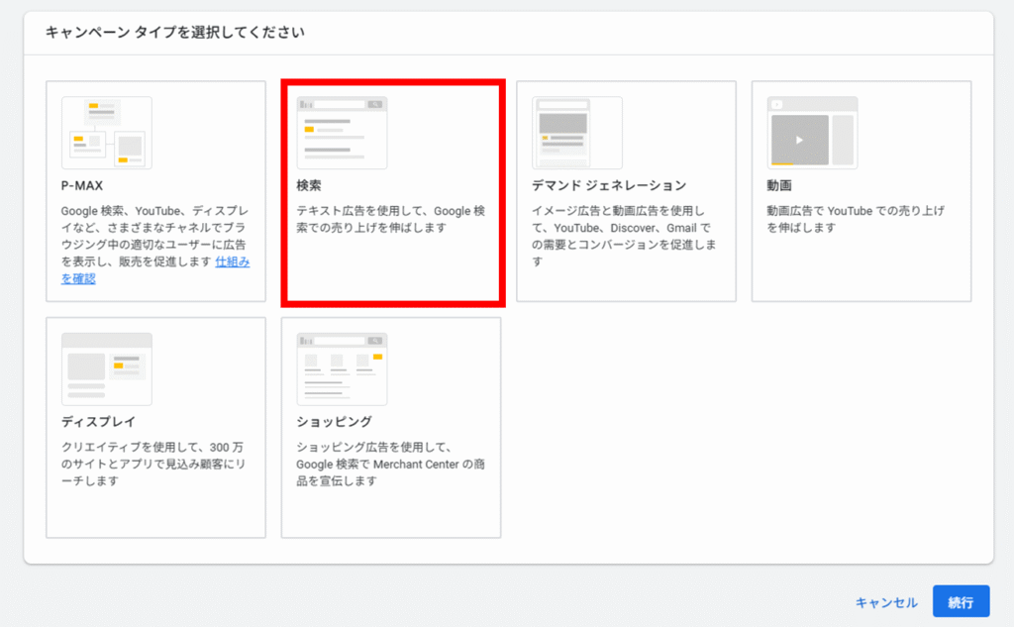Click the description starting with テキスト広告を使用して
This screenshot has width=1014, height=627.
(390, 219)
